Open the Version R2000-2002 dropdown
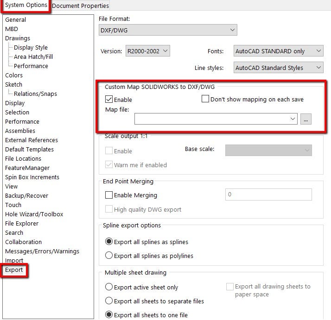The width and height of the screenshot is (331, 320). [x=147, y=51]
